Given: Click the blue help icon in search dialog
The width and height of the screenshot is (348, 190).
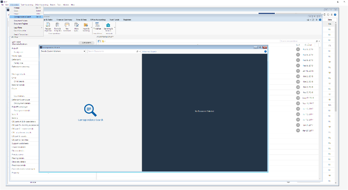Looking at the screenshot, I should pyautogui.click(x=265, y=52).
